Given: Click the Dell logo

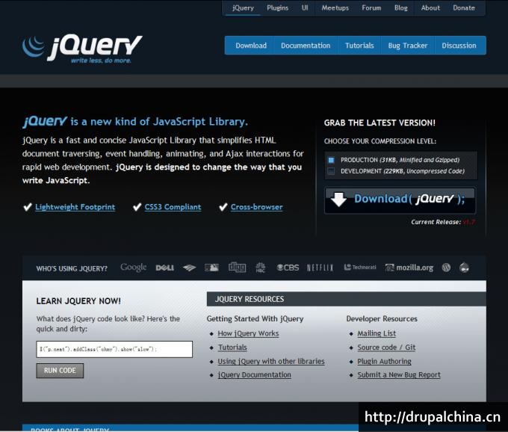Looking at the screenshot, I should pos(165,268).
